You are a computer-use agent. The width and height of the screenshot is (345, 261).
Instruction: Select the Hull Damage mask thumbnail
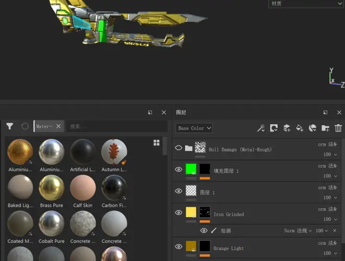200,147
